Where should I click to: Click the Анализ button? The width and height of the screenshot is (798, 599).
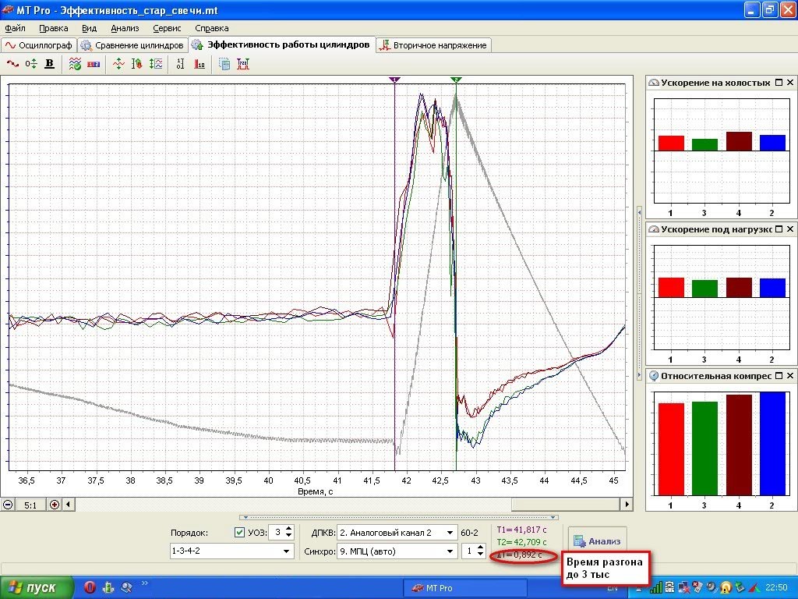coord(597,541)
